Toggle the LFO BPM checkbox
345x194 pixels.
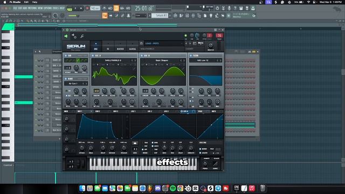153,142
